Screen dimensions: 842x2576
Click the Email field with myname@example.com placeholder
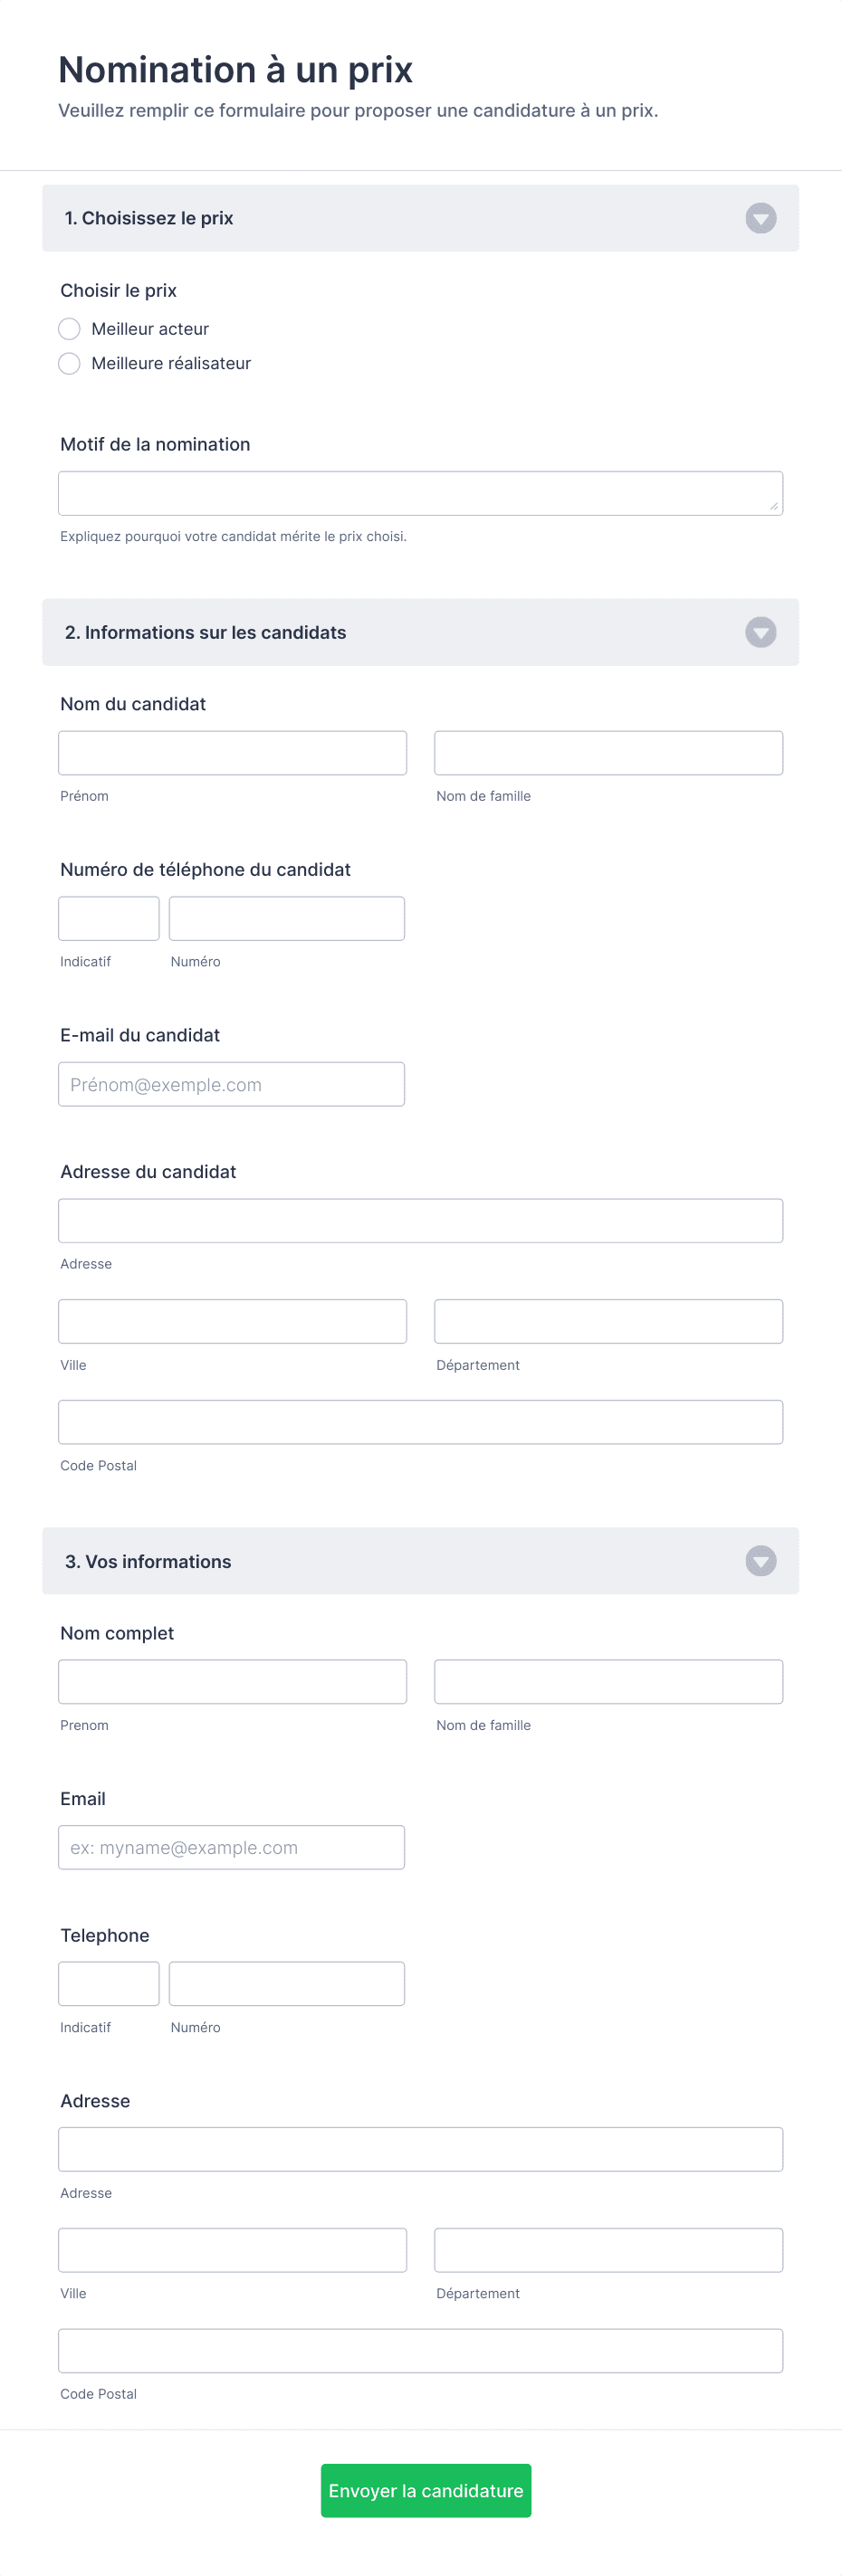231,1848
